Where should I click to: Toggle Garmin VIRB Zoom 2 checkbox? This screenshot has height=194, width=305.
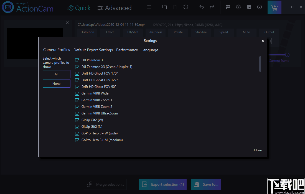pyautogui.click(x=77, y=107)
